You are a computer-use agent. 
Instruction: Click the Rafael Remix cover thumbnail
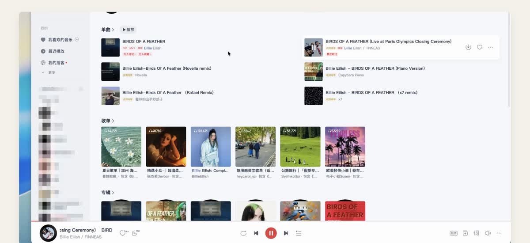point(110,96)
